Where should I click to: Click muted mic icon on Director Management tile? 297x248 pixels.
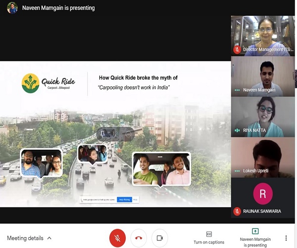pos(237,50)
